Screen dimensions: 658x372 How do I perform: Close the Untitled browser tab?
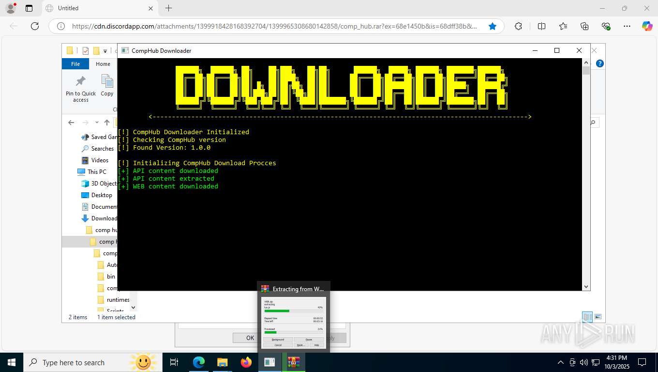(150, 8)
